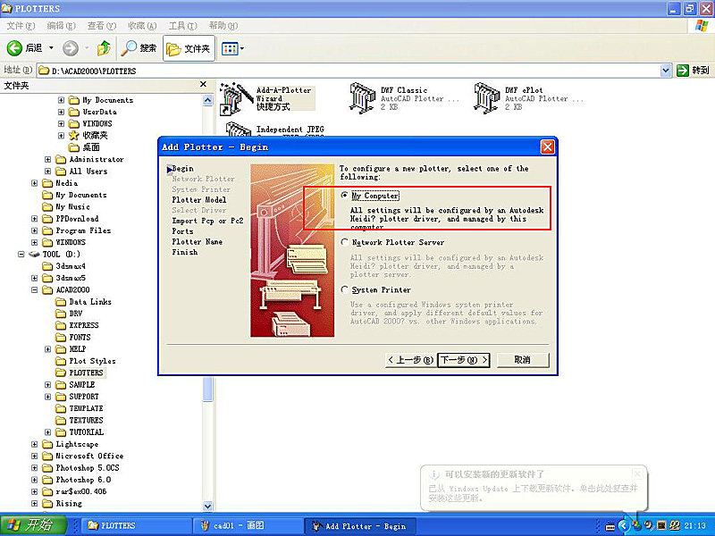This screenshot has height=536, width=715.
Task: Click the Go button beside address bar
Action: coord(694,71)
